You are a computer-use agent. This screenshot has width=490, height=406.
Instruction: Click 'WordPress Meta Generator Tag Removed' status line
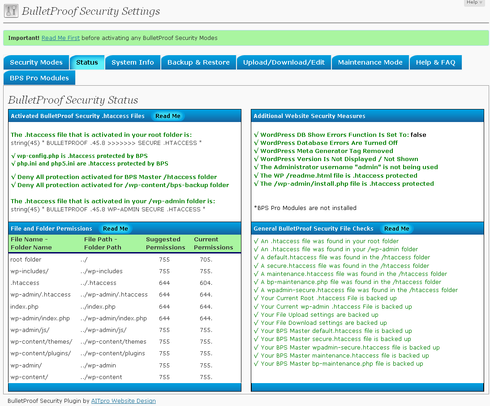(x=323, y=151)
